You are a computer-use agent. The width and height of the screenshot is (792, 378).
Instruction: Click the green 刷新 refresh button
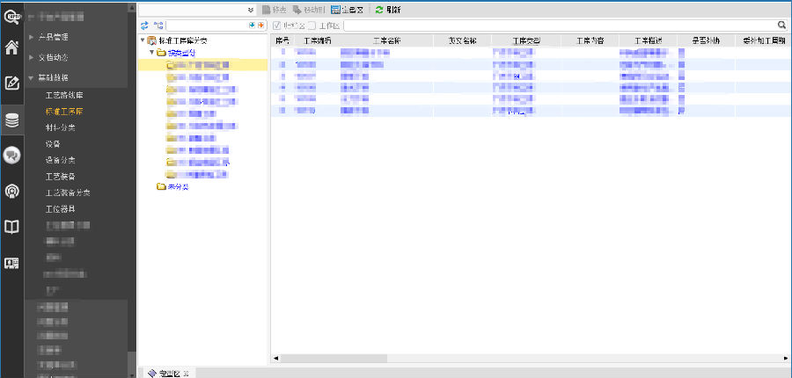(388, 9)
